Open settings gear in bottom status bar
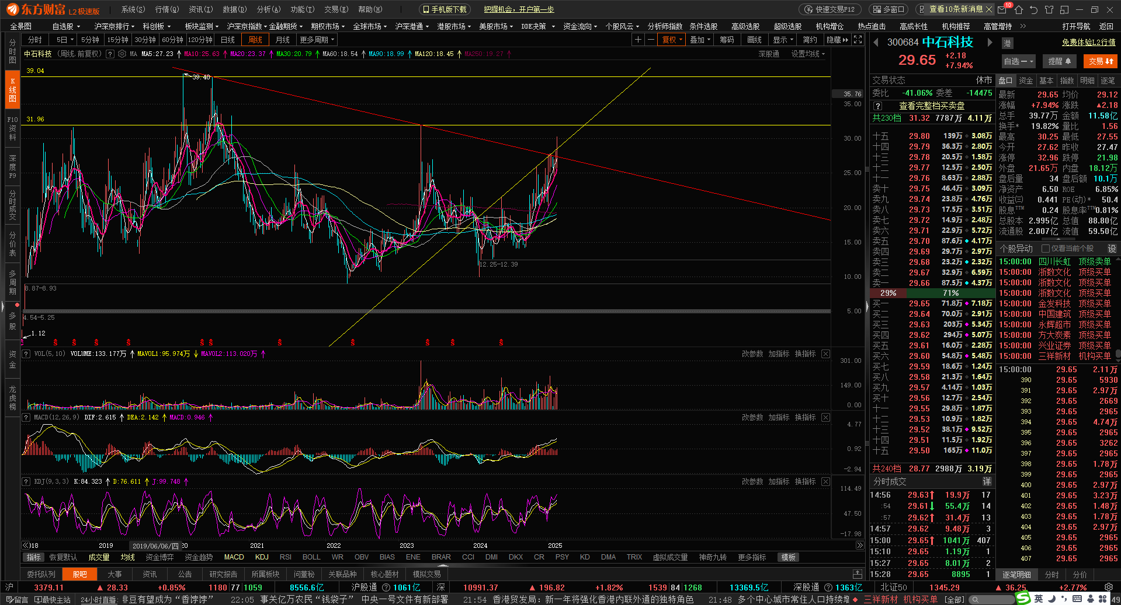The image size is (1121, 605). [1109, 587]
